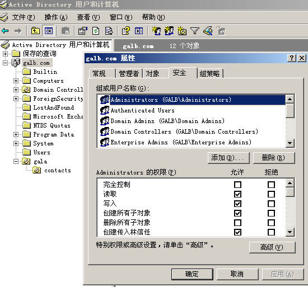
Task: Click the 添加(D)... button
Action: coord(228,158)
